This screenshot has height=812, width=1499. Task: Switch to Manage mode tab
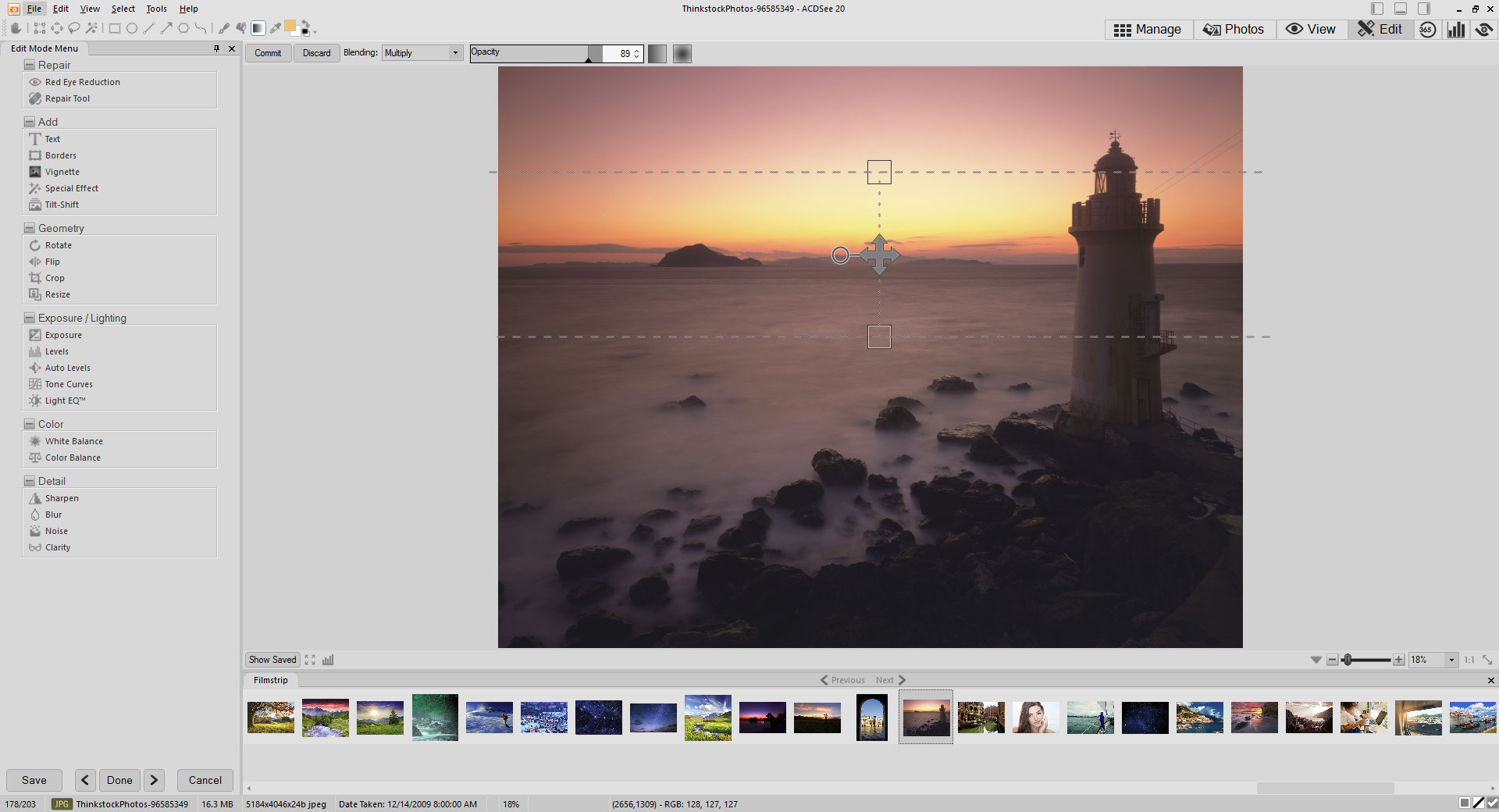tap(1148, 30)
